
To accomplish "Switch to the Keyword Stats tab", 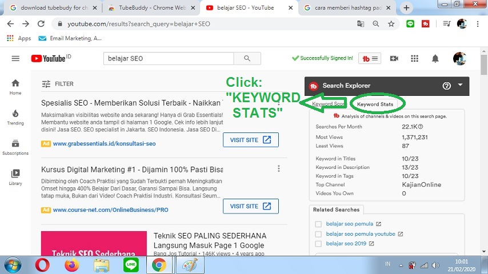I will point(375,104).
